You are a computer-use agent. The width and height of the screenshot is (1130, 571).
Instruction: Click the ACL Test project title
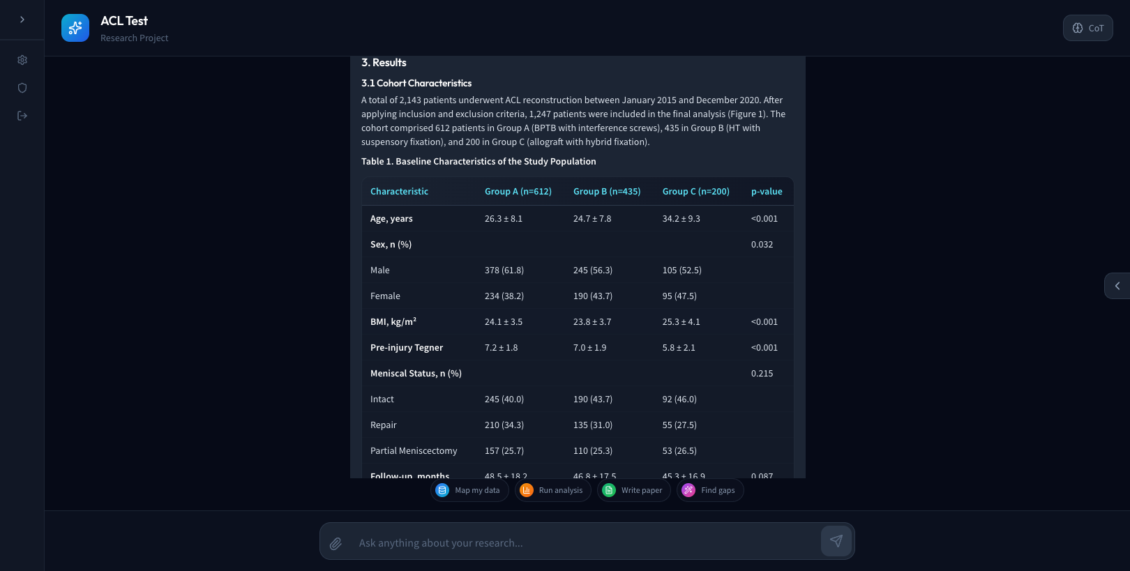click(124, 21)
